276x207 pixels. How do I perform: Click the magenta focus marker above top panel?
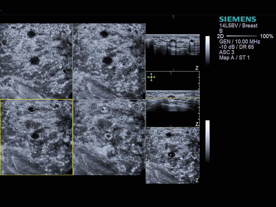pyautogui.click(x=173, y=16)
